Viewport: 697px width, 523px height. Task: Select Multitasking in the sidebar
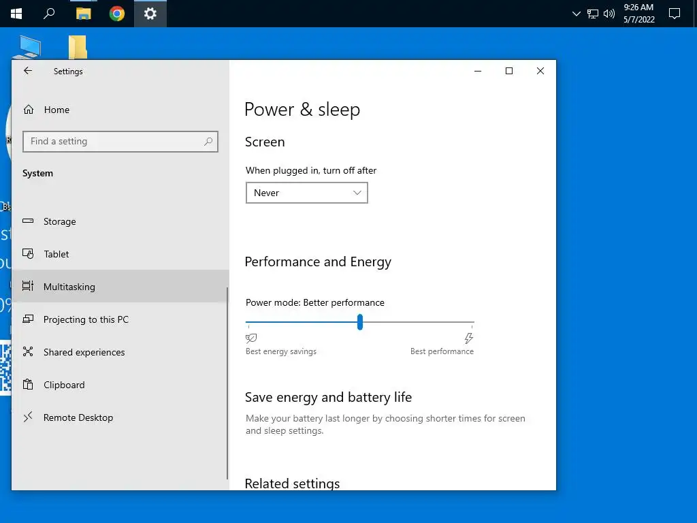(120, 287)
